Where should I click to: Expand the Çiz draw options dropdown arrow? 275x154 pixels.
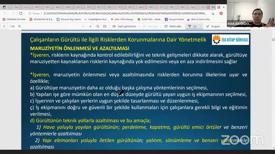[x=201, y=27]
